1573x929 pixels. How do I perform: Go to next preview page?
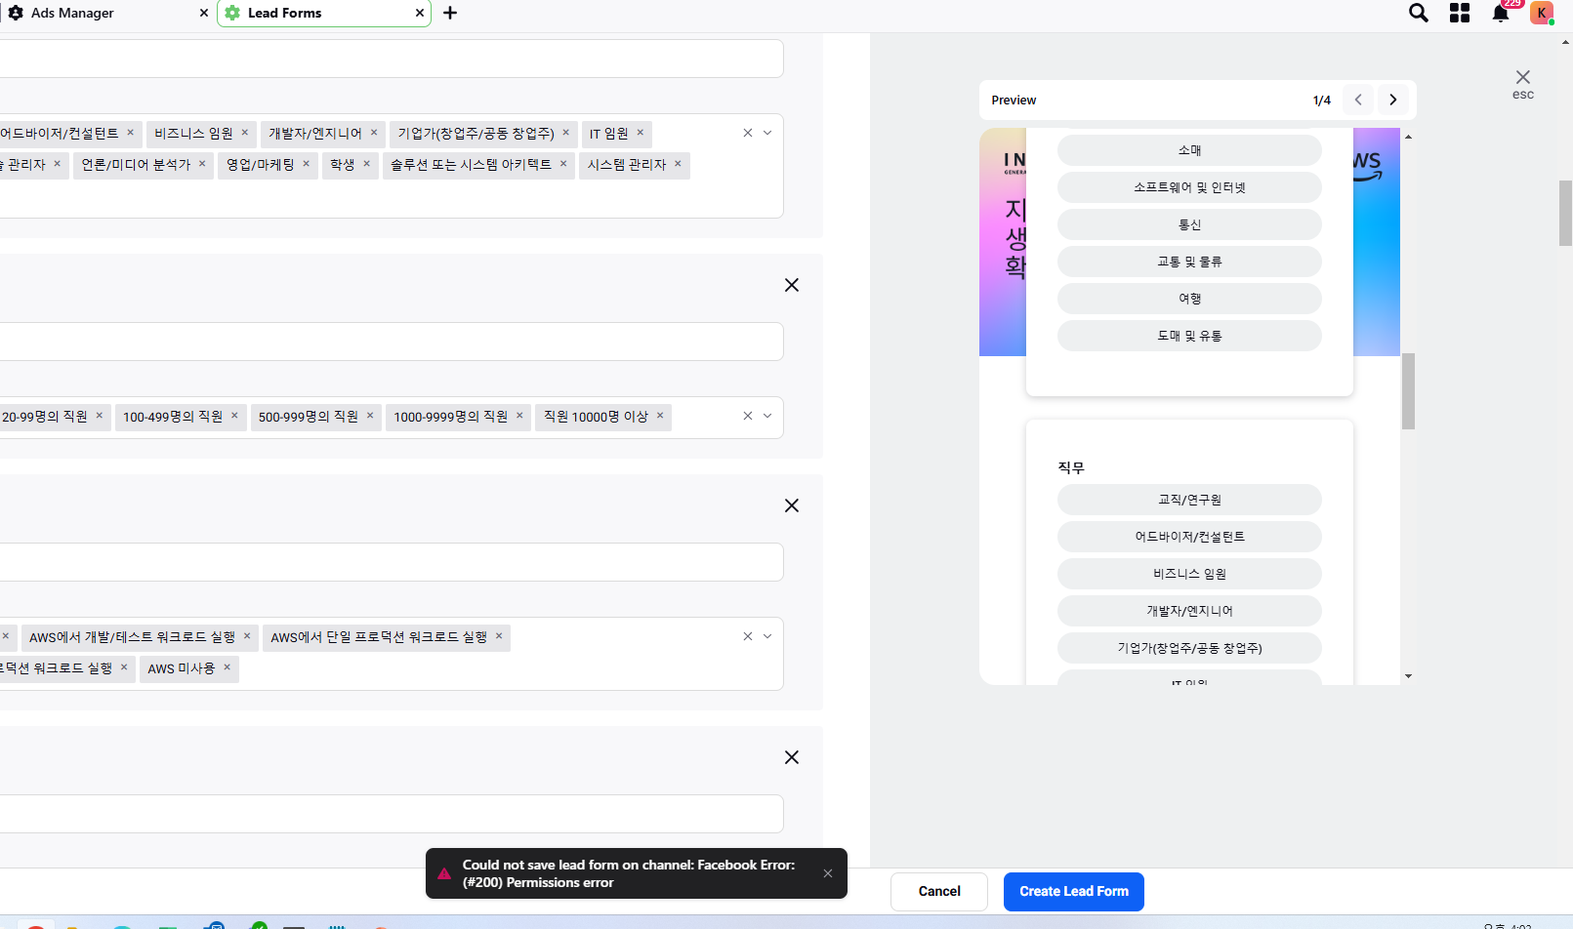point(1393,100)
